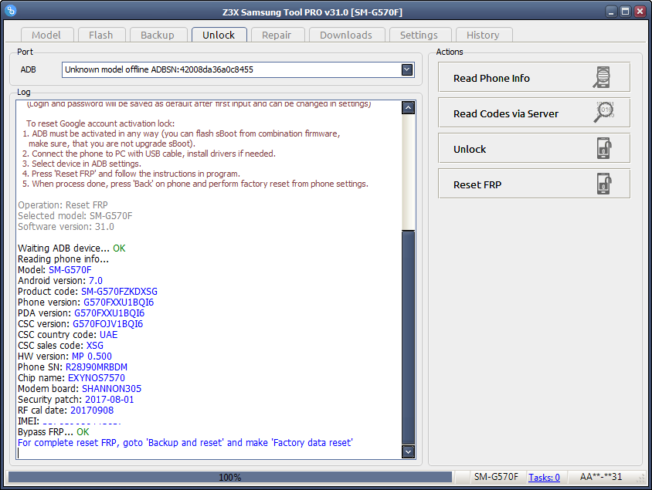The width and height of the screenshot is (652, 490).
Task: Click modem board SHANNON305 value
Action: coord(111,389)
